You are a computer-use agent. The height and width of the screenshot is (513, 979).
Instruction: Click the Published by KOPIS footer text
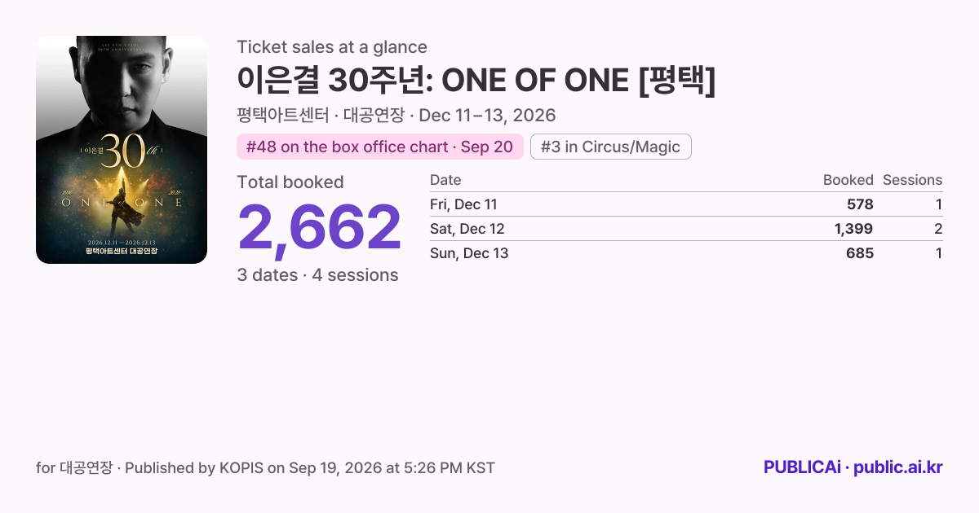click(x=310, y=467)
